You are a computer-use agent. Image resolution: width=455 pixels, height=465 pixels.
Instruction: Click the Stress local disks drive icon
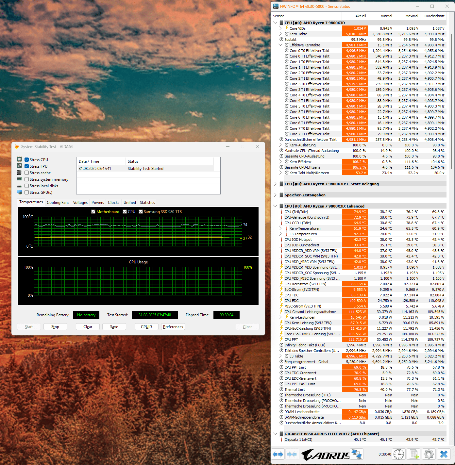click(x=19, y=186)
